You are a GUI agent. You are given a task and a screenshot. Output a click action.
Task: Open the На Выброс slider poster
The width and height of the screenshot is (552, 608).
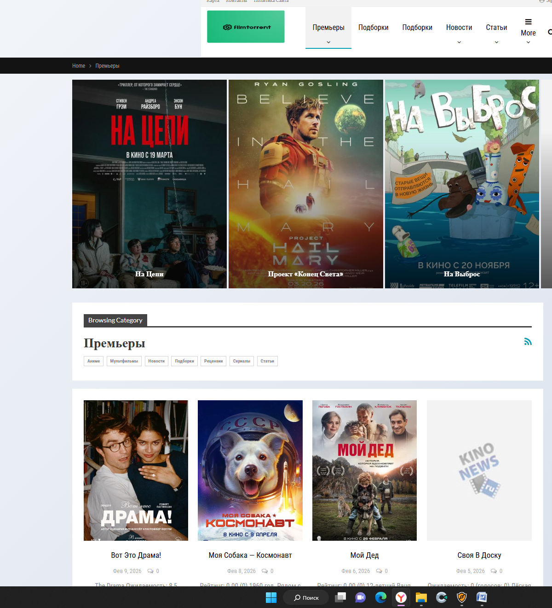point(462,184)
